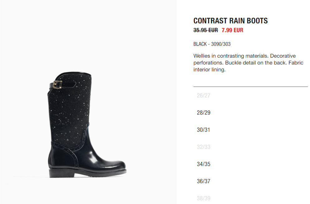The height and width of the screenshot is (204, 310).
Task: Select size 36/37
Action: [x=203, y=181]
